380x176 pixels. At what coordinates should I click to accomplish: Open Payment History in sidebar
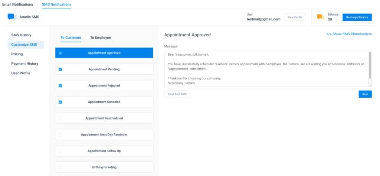pyautogui.click(x=25, y=63)
